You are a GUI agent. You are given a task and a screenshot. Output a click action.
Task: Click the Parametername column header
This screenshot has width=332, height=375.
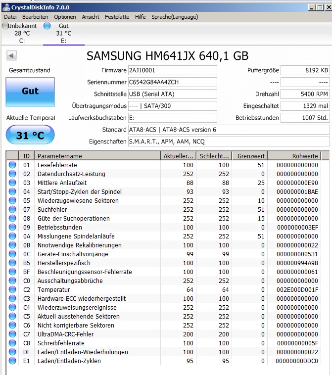[97, 156]
